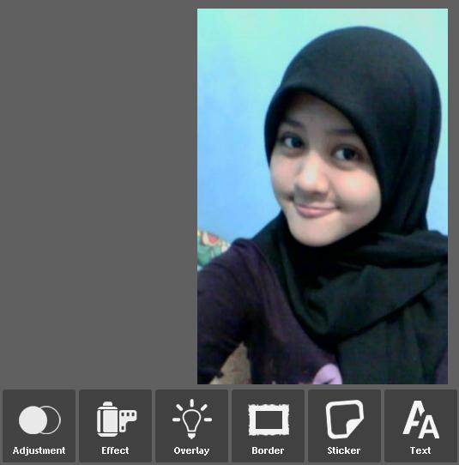Open the Effect film roll tool
The image size is (459, 465).
(115, 426)
